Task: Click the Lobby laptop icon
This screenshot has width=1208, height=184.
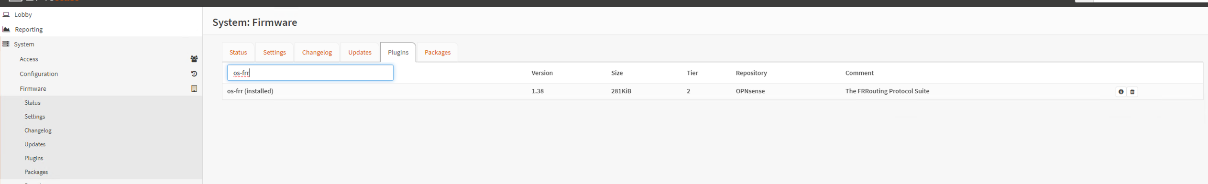Action: [x=6, y=15]
